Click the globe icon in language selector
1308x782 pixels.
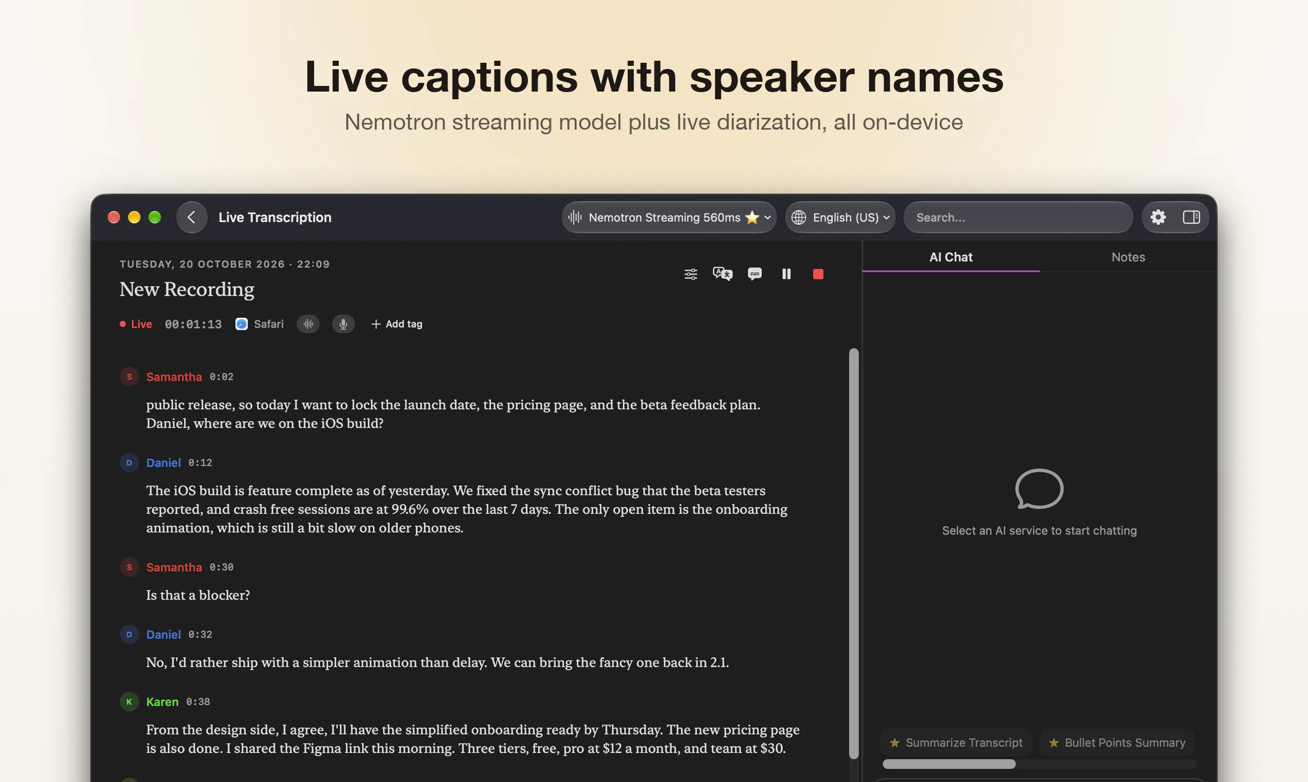point(799,217)
